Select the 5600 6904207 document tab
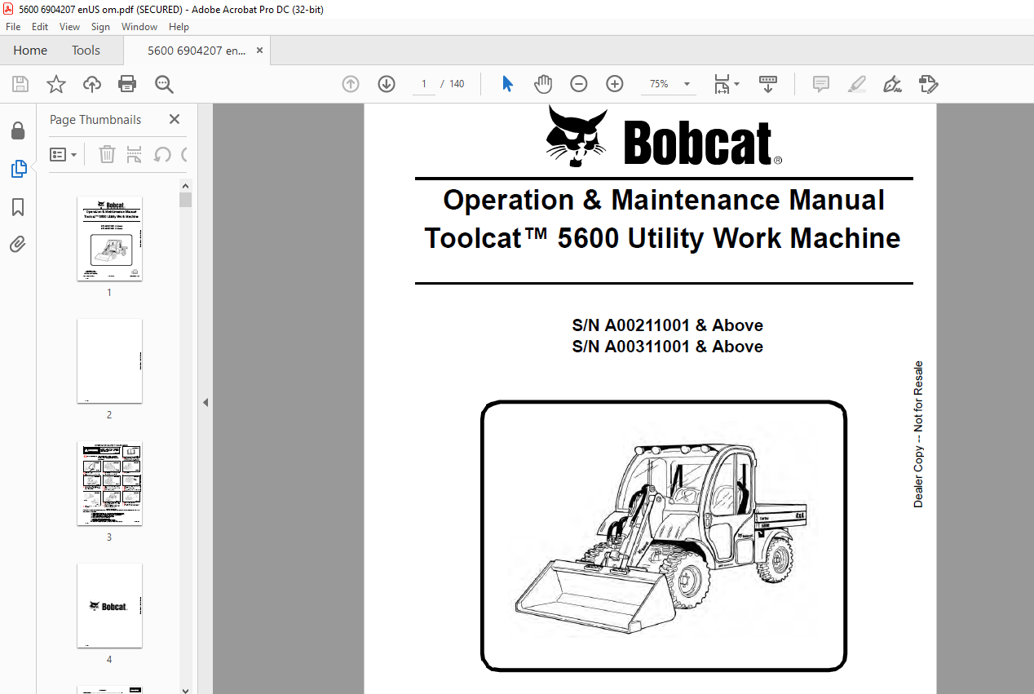 click(197, 51)
